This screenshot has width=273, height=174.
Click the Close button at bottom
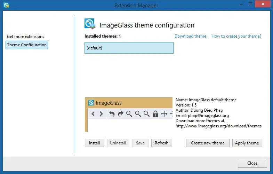(x=252, y=163)
